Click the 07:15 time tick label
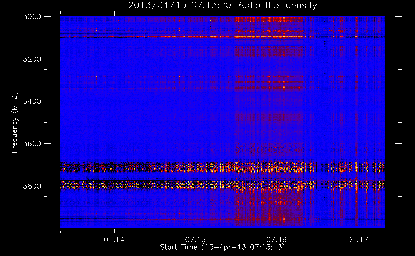Image resolution: width=415 pixels, height=256 pixels. point(195,240)
